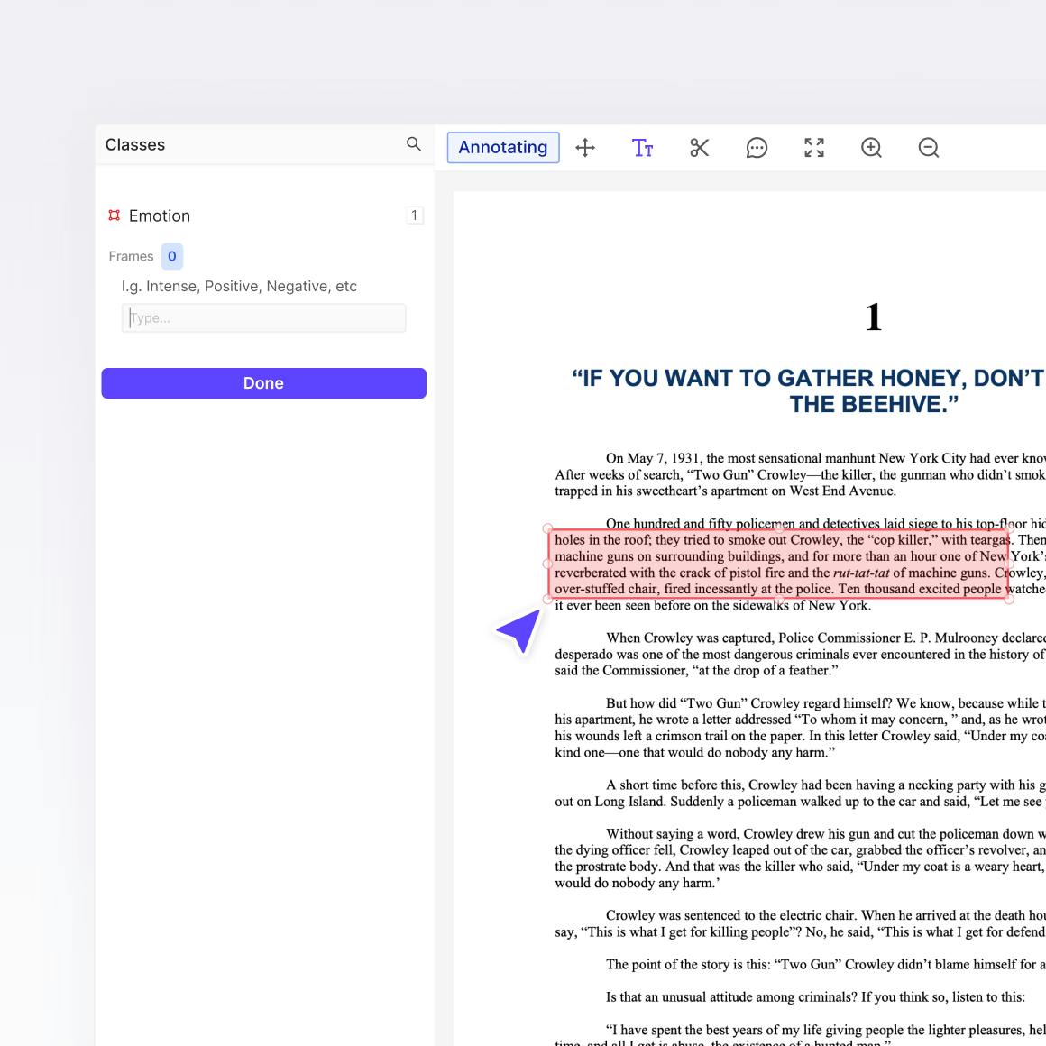Activate the text selection tool
This screenshot has height=1046, width=1046.
(642, 148)
